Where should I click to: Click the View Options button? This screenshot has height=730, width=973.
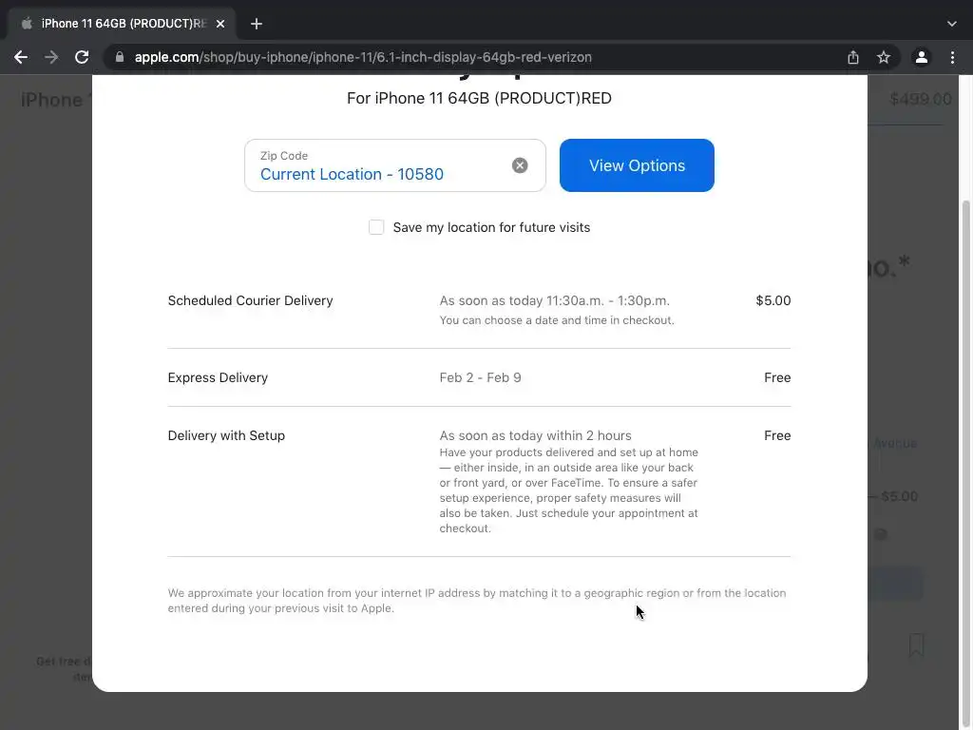click(x=637, y=165)
